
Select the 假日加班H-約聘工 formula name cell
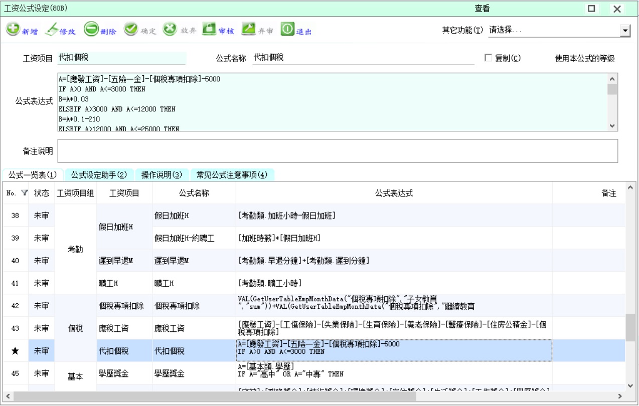point(194,238)
